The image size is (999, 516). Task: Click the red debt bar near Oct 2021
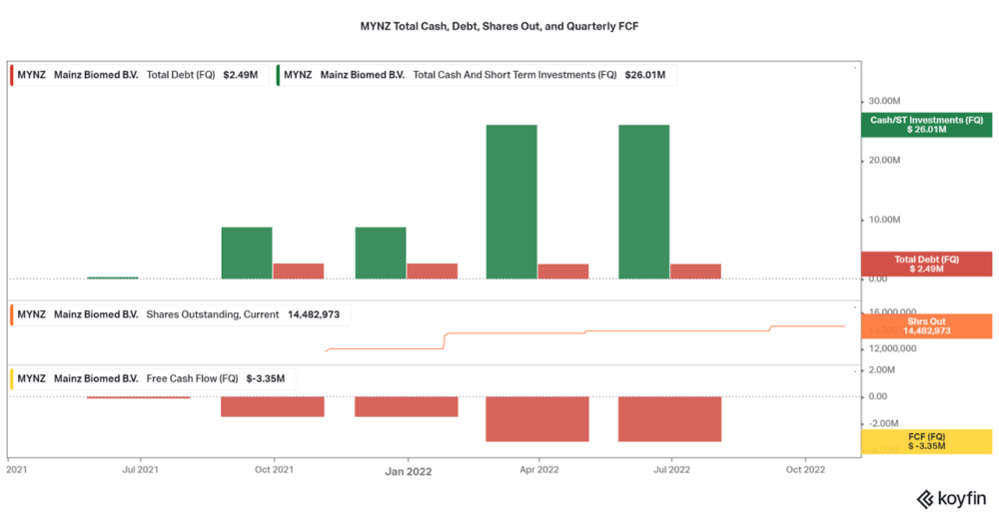point(299,271)
